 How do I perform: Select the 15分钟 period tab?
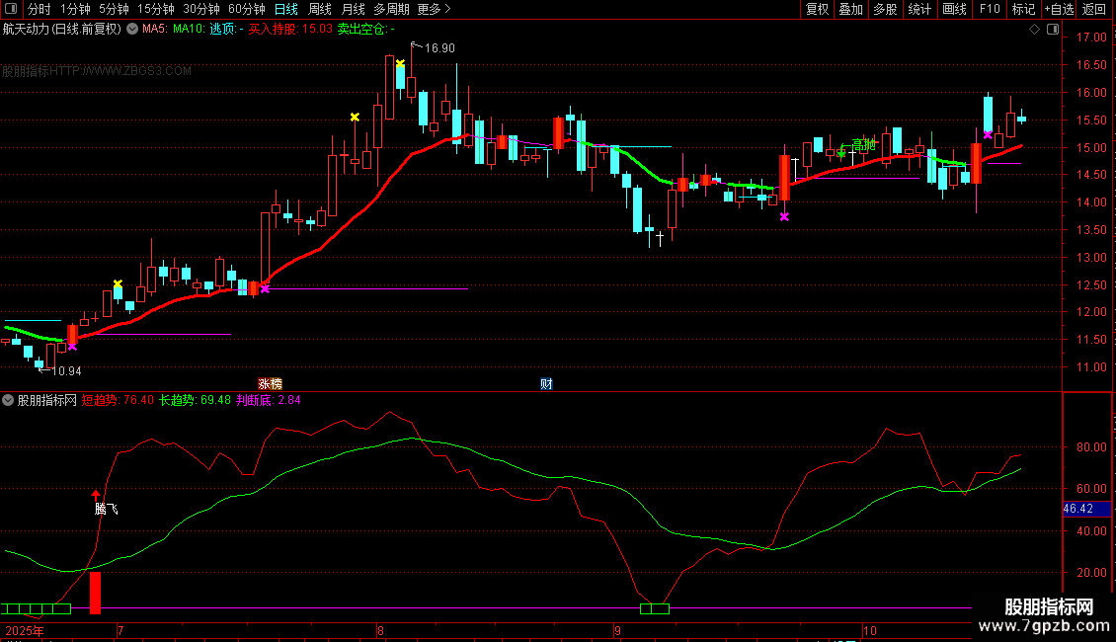point(156,9)
